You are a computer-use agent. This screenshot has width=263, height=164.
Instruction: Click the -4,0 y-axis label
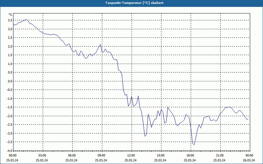(x=10, y=151)
